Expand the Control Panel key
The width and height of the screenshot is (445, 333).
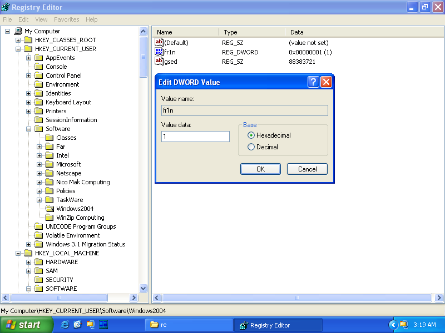[29, 75]
